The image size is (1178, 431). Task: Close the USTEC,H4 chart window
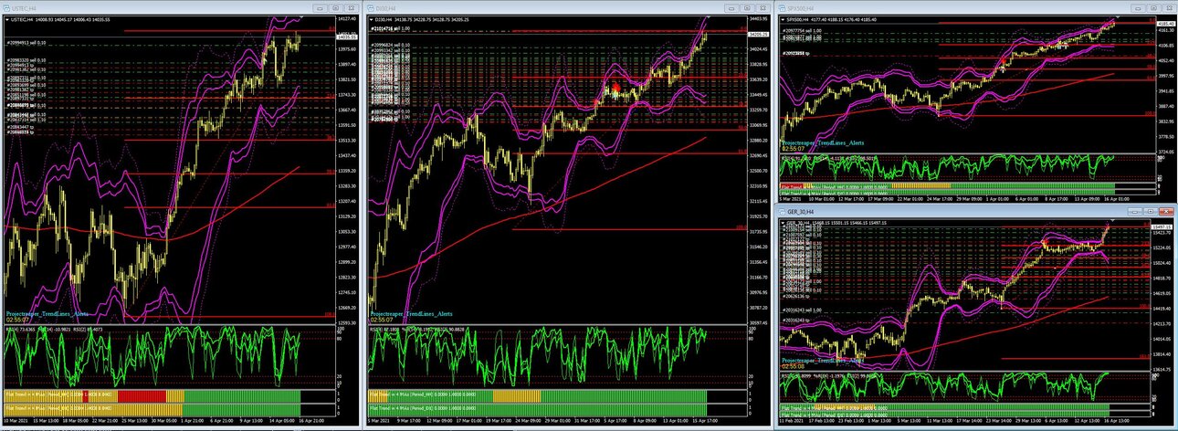(352, 8)
